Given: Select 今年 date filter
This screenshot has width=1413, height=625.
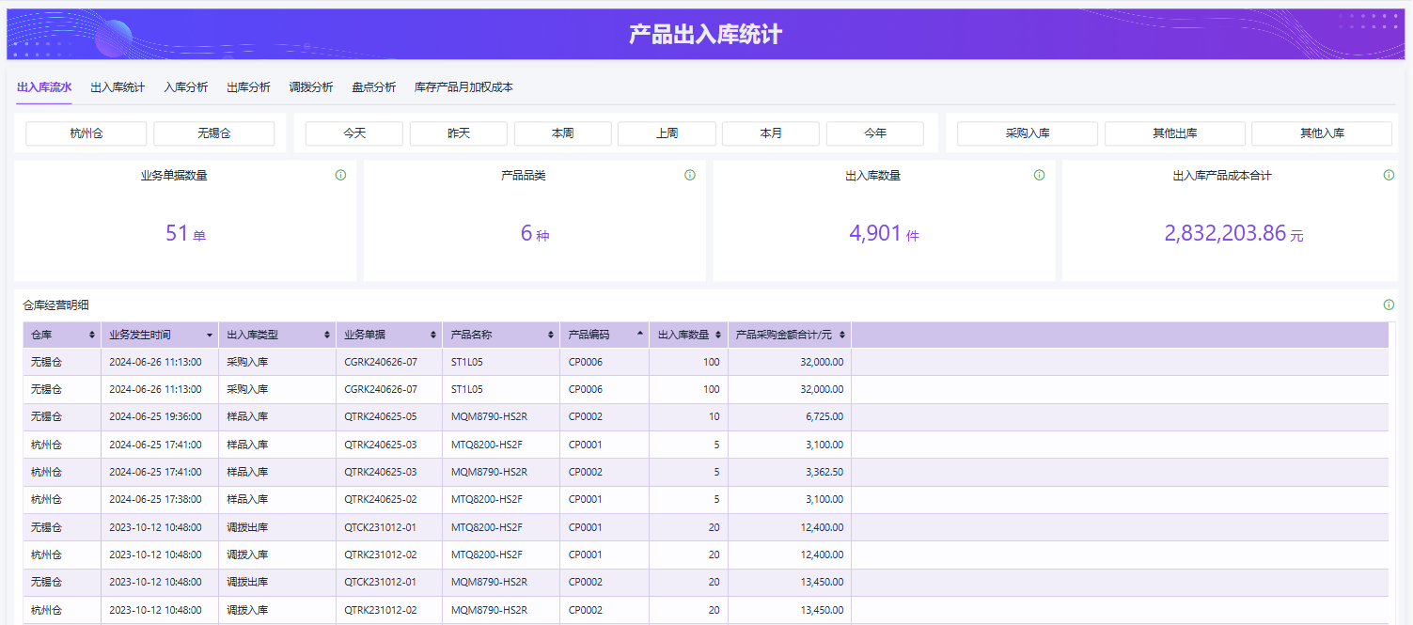Looking at the screenshot, I should [x=875, y=133].
